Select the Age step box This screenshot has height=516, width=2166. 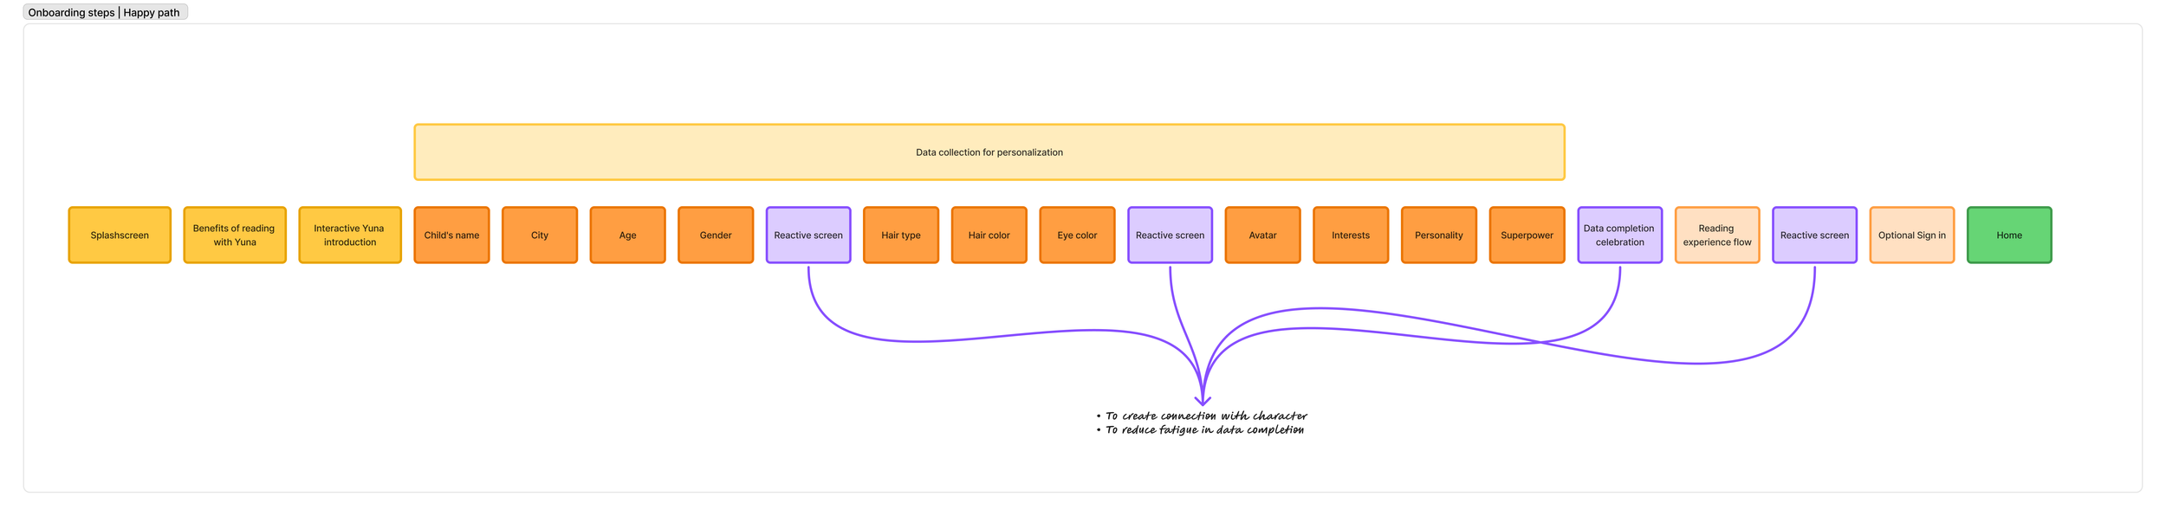(x=627, y=235)
